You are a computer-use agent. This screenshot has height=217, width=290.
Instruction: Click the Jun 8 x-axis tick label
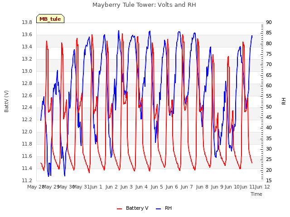tap(202, 187)
